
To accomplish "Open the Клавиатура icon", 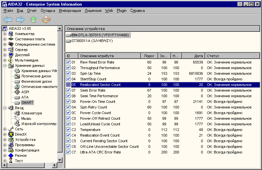I will [17, 113].
